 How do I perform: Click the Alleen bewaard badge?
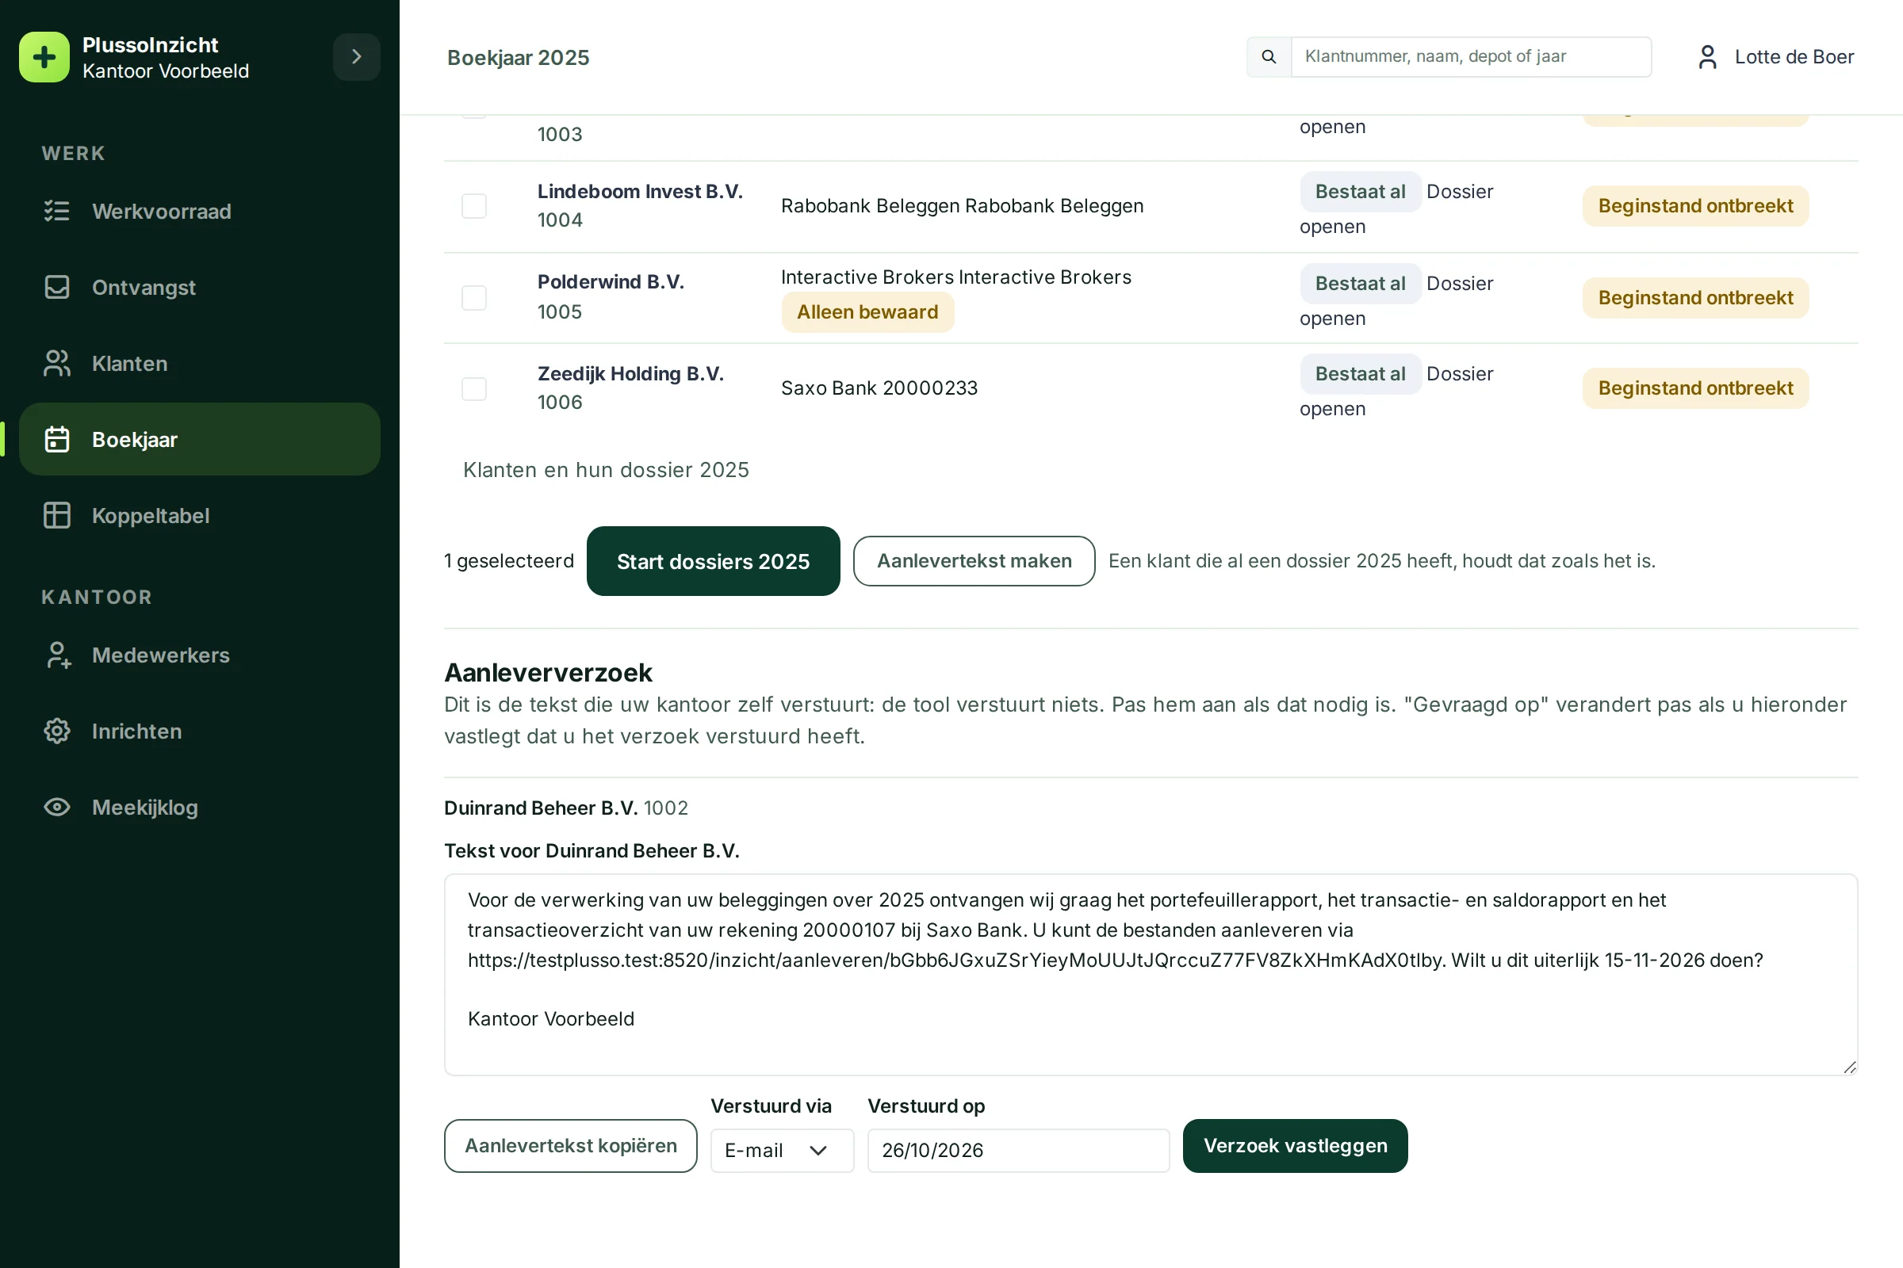867,312
